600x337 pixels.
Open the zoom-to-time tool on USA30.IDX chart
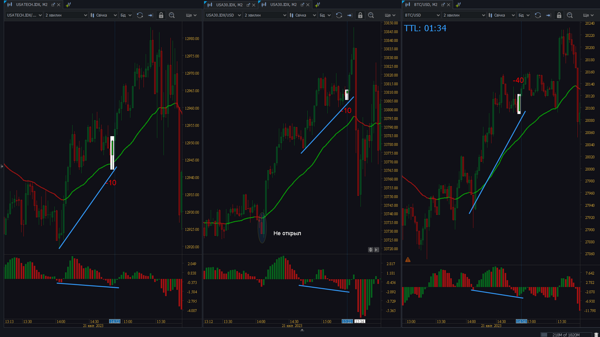(371, 15)
